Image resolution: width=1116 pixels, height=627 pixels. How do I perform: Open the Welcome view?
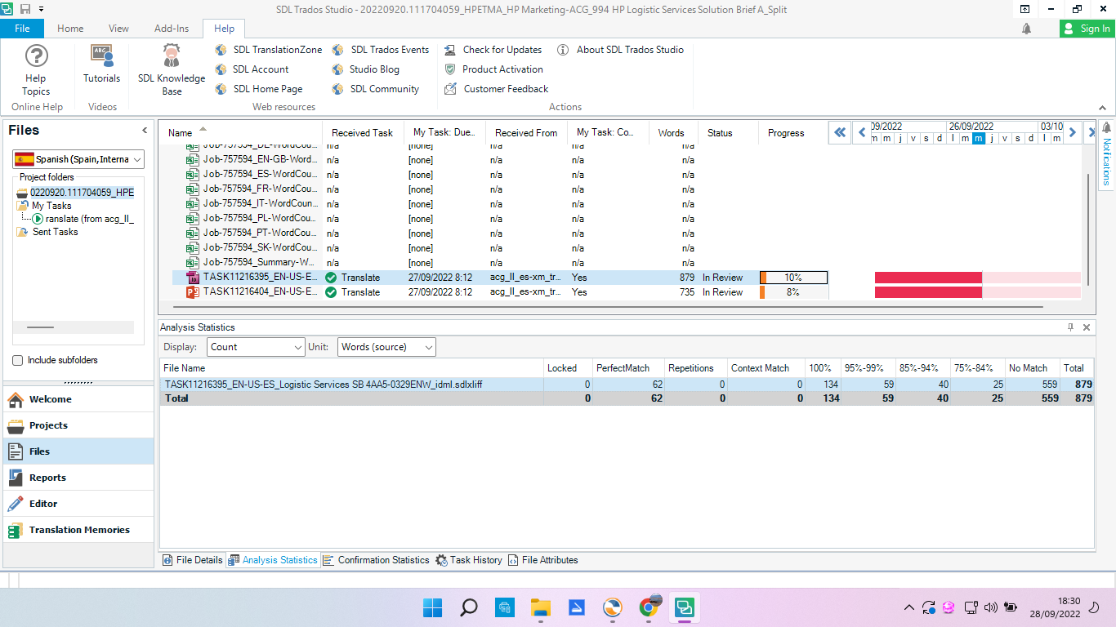click(x=78, y=399)
